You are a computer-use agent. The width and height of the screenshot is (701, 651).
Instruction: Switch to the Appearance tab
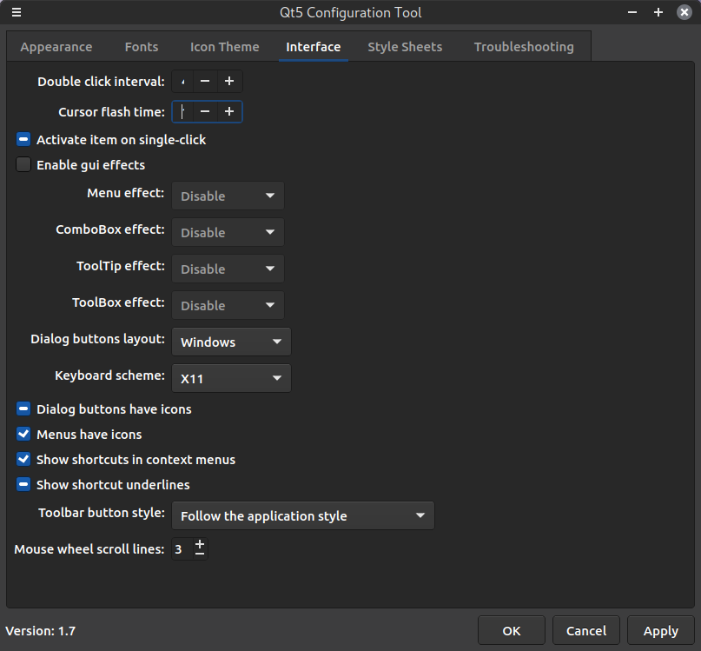click(56, 47)
